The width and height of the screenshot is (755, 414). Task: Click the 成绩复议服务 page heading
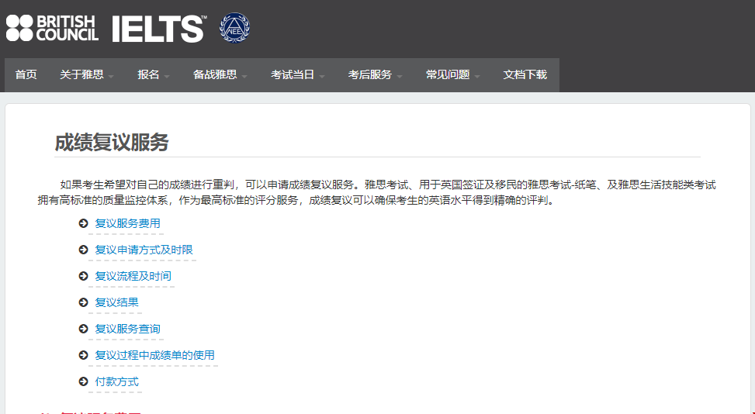[112, 143]
